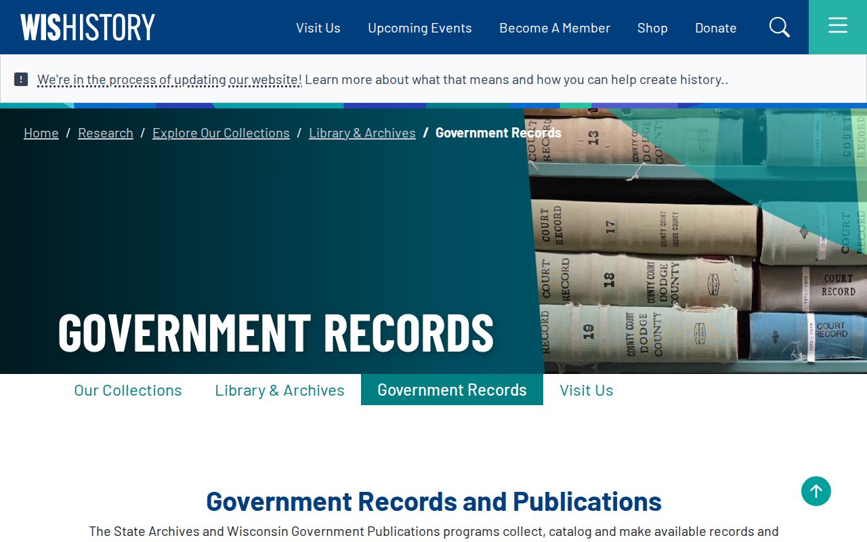Open the Visit Us section tab
Image resolution: width=867 pixels, height=542 pixels.
coord(587,390)
